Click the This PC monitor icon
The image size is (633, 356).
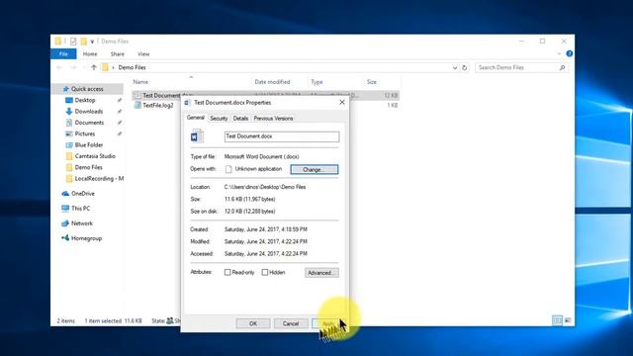(x=65, y=209)
